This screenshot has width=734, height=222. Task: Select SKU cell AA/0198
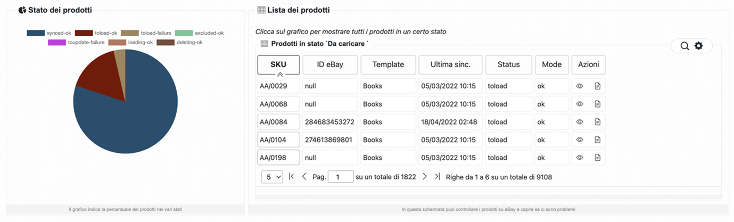[x=278, y=158]
